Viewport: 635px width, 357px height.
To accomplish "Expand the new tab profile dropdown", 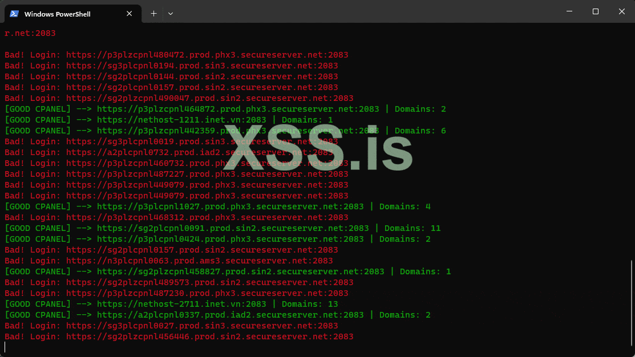I will pyautogui.click(x=171, y=14).
